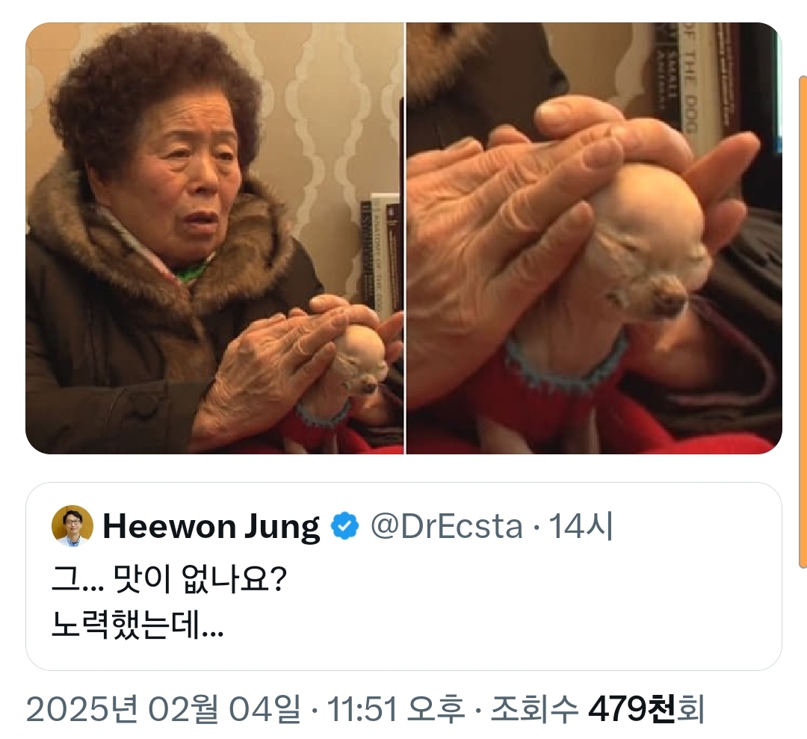Click the 11:51 오후 post time

[x=396, y=708]
